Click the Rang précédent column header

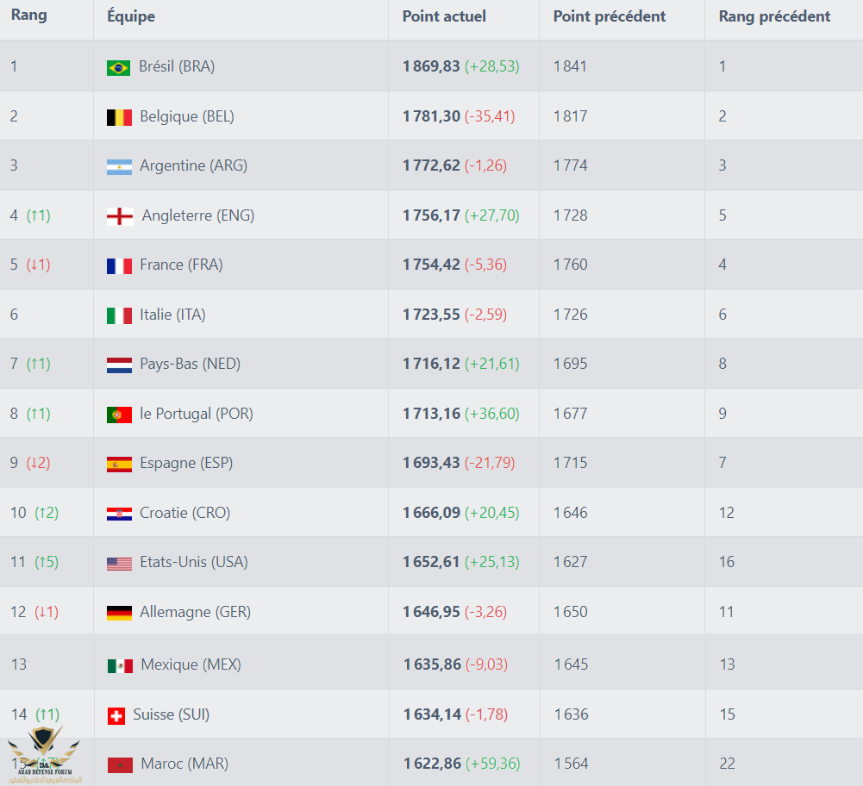(x=774, y=16)
